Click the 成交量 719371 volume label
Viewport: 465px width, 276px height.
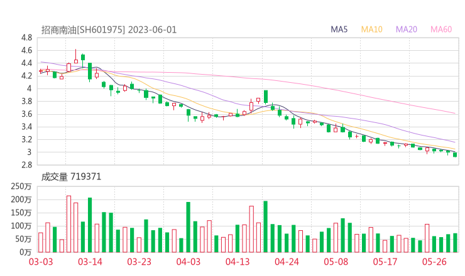[x=71, y=177]
